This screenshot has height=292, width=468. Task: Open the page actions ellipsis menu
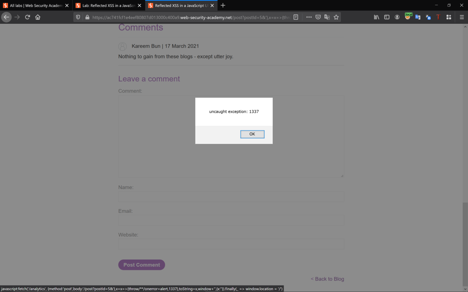tap(309, 17)
